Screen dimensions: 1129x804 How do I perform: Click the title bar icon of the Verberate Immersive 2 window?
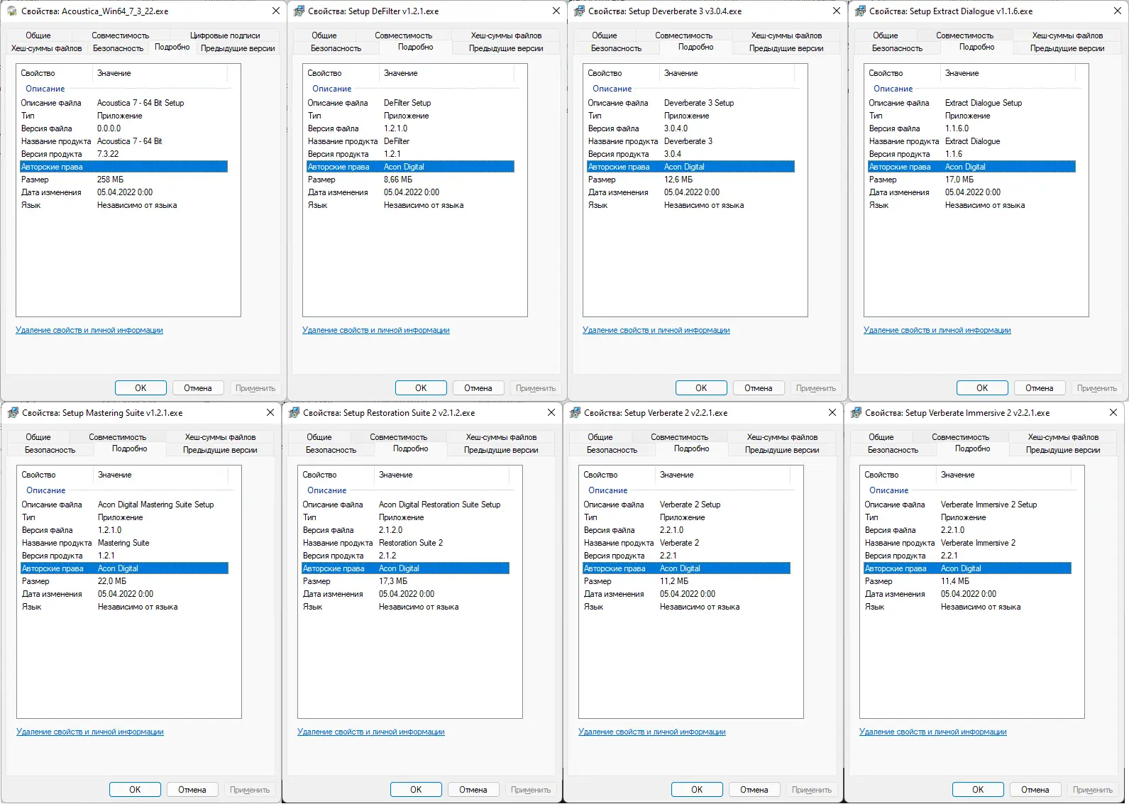tap(856, 413)
